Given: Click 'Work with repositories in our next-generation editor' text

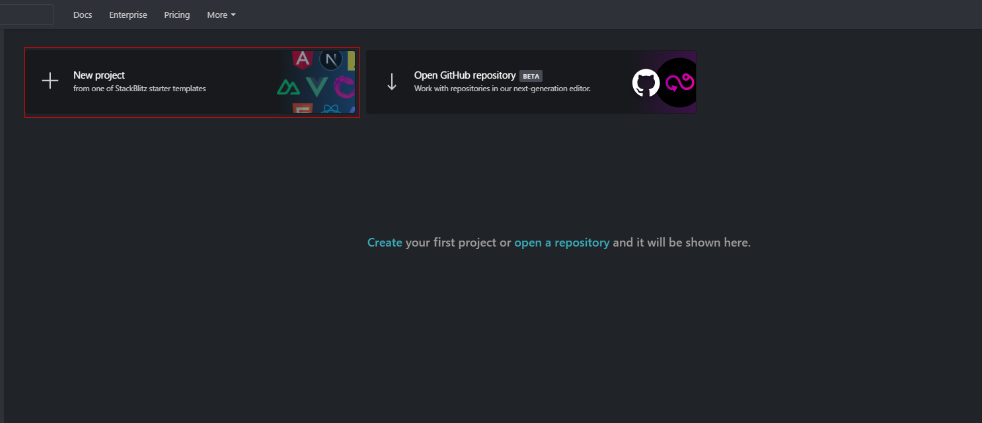Looking at the screenshot, I should coord(502,89).
